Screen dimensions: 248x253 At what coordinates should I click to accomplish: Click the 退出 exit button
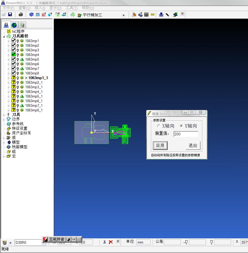(193, 145)
